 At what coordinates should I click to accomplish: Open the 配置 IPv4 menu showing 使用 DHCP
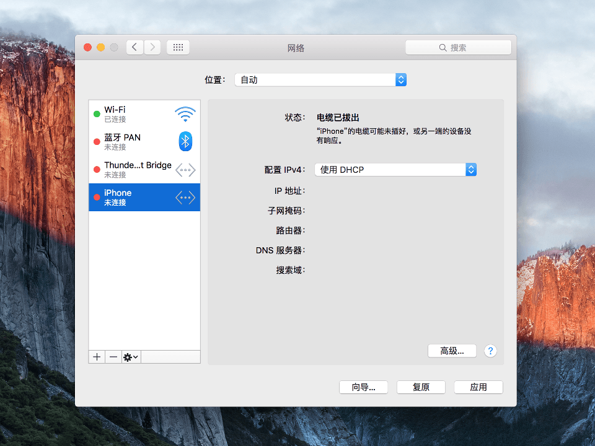pos(395,169)
